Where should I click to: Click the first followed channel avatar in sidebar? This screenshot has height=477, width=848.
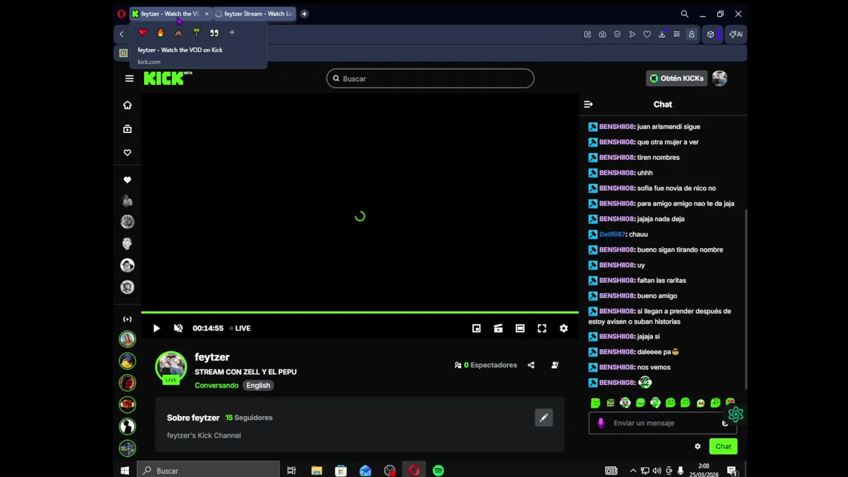coord(127,201)
